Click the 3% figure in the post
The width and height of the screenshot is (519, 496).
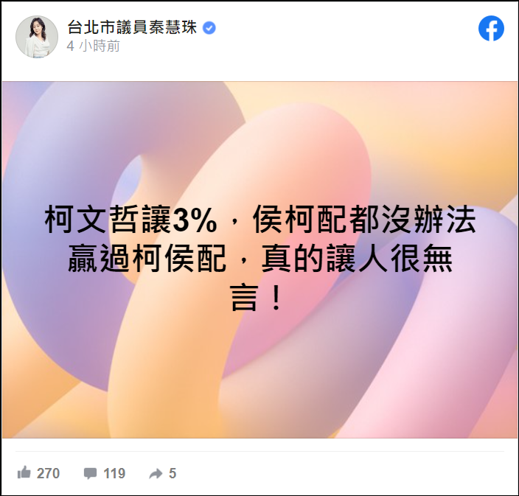point(195,220)
